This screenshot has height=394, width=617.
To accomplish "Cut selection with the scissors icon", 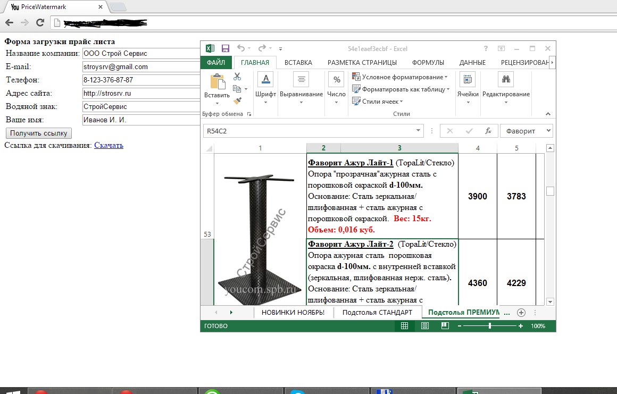I will pyautogui.click(x=237, y=77).
